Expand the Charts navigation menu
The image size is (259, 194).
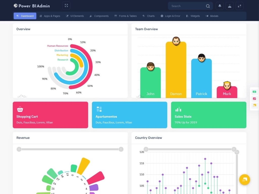pos(148,16)
